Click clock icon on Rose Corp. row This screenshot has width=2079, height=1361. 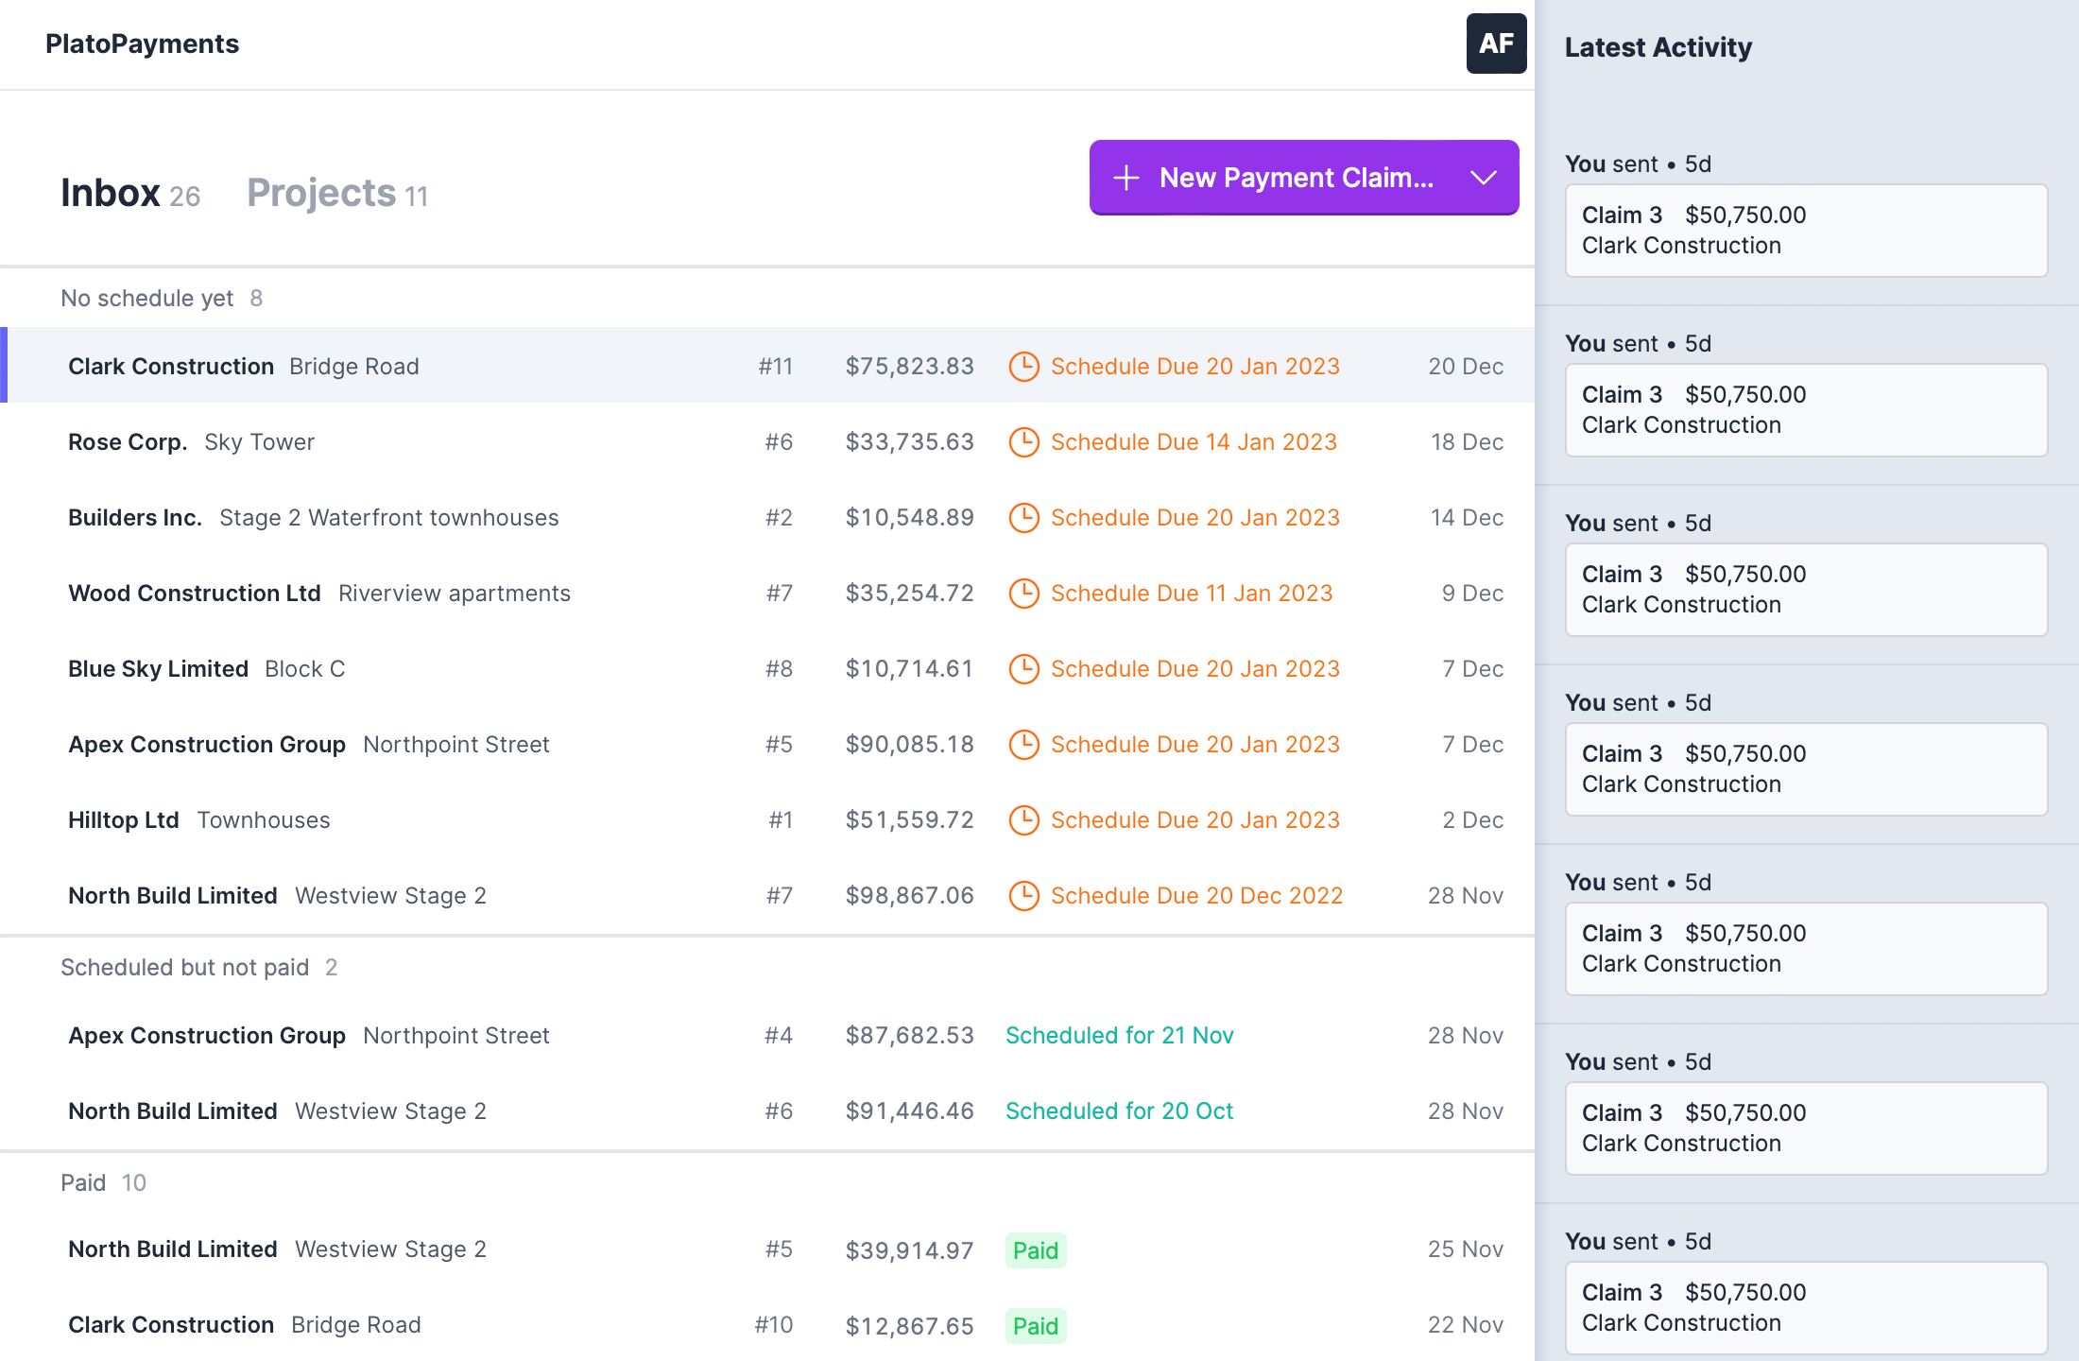click(1023, 442)
